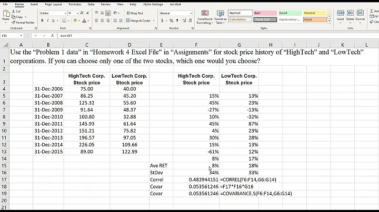Click the AutoSum sigma icon

point(372,11)
